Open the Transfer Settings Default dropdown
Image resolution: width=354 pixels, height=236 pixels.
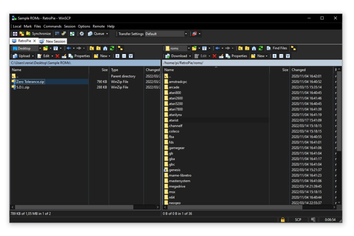186,34
